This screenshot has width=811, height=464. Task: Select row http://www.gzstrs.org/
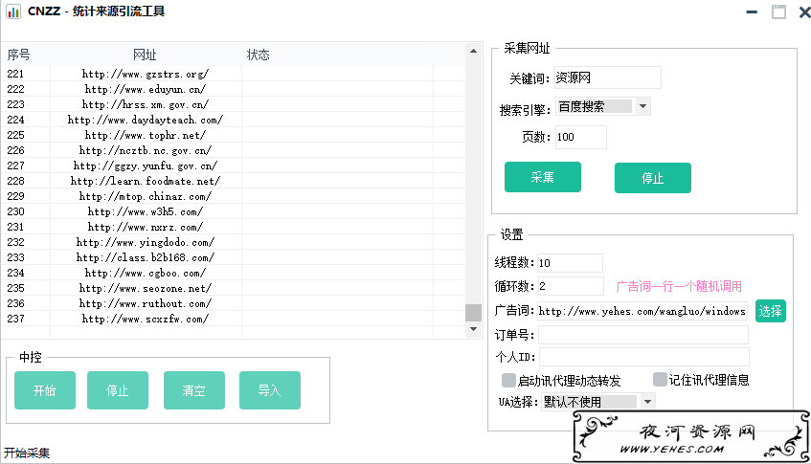click(233, 74)
